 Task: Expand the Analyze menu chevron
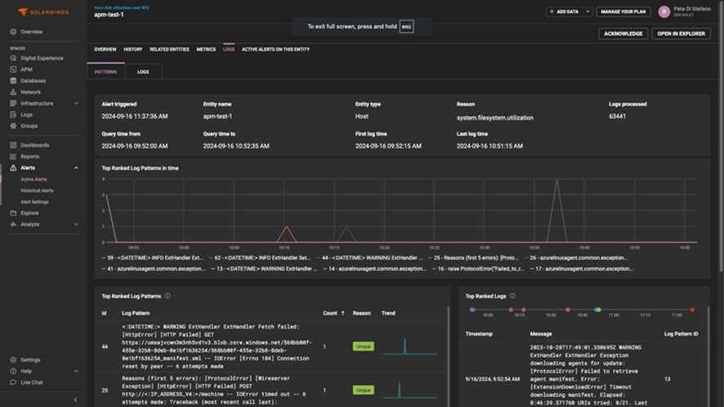(77, 224)
